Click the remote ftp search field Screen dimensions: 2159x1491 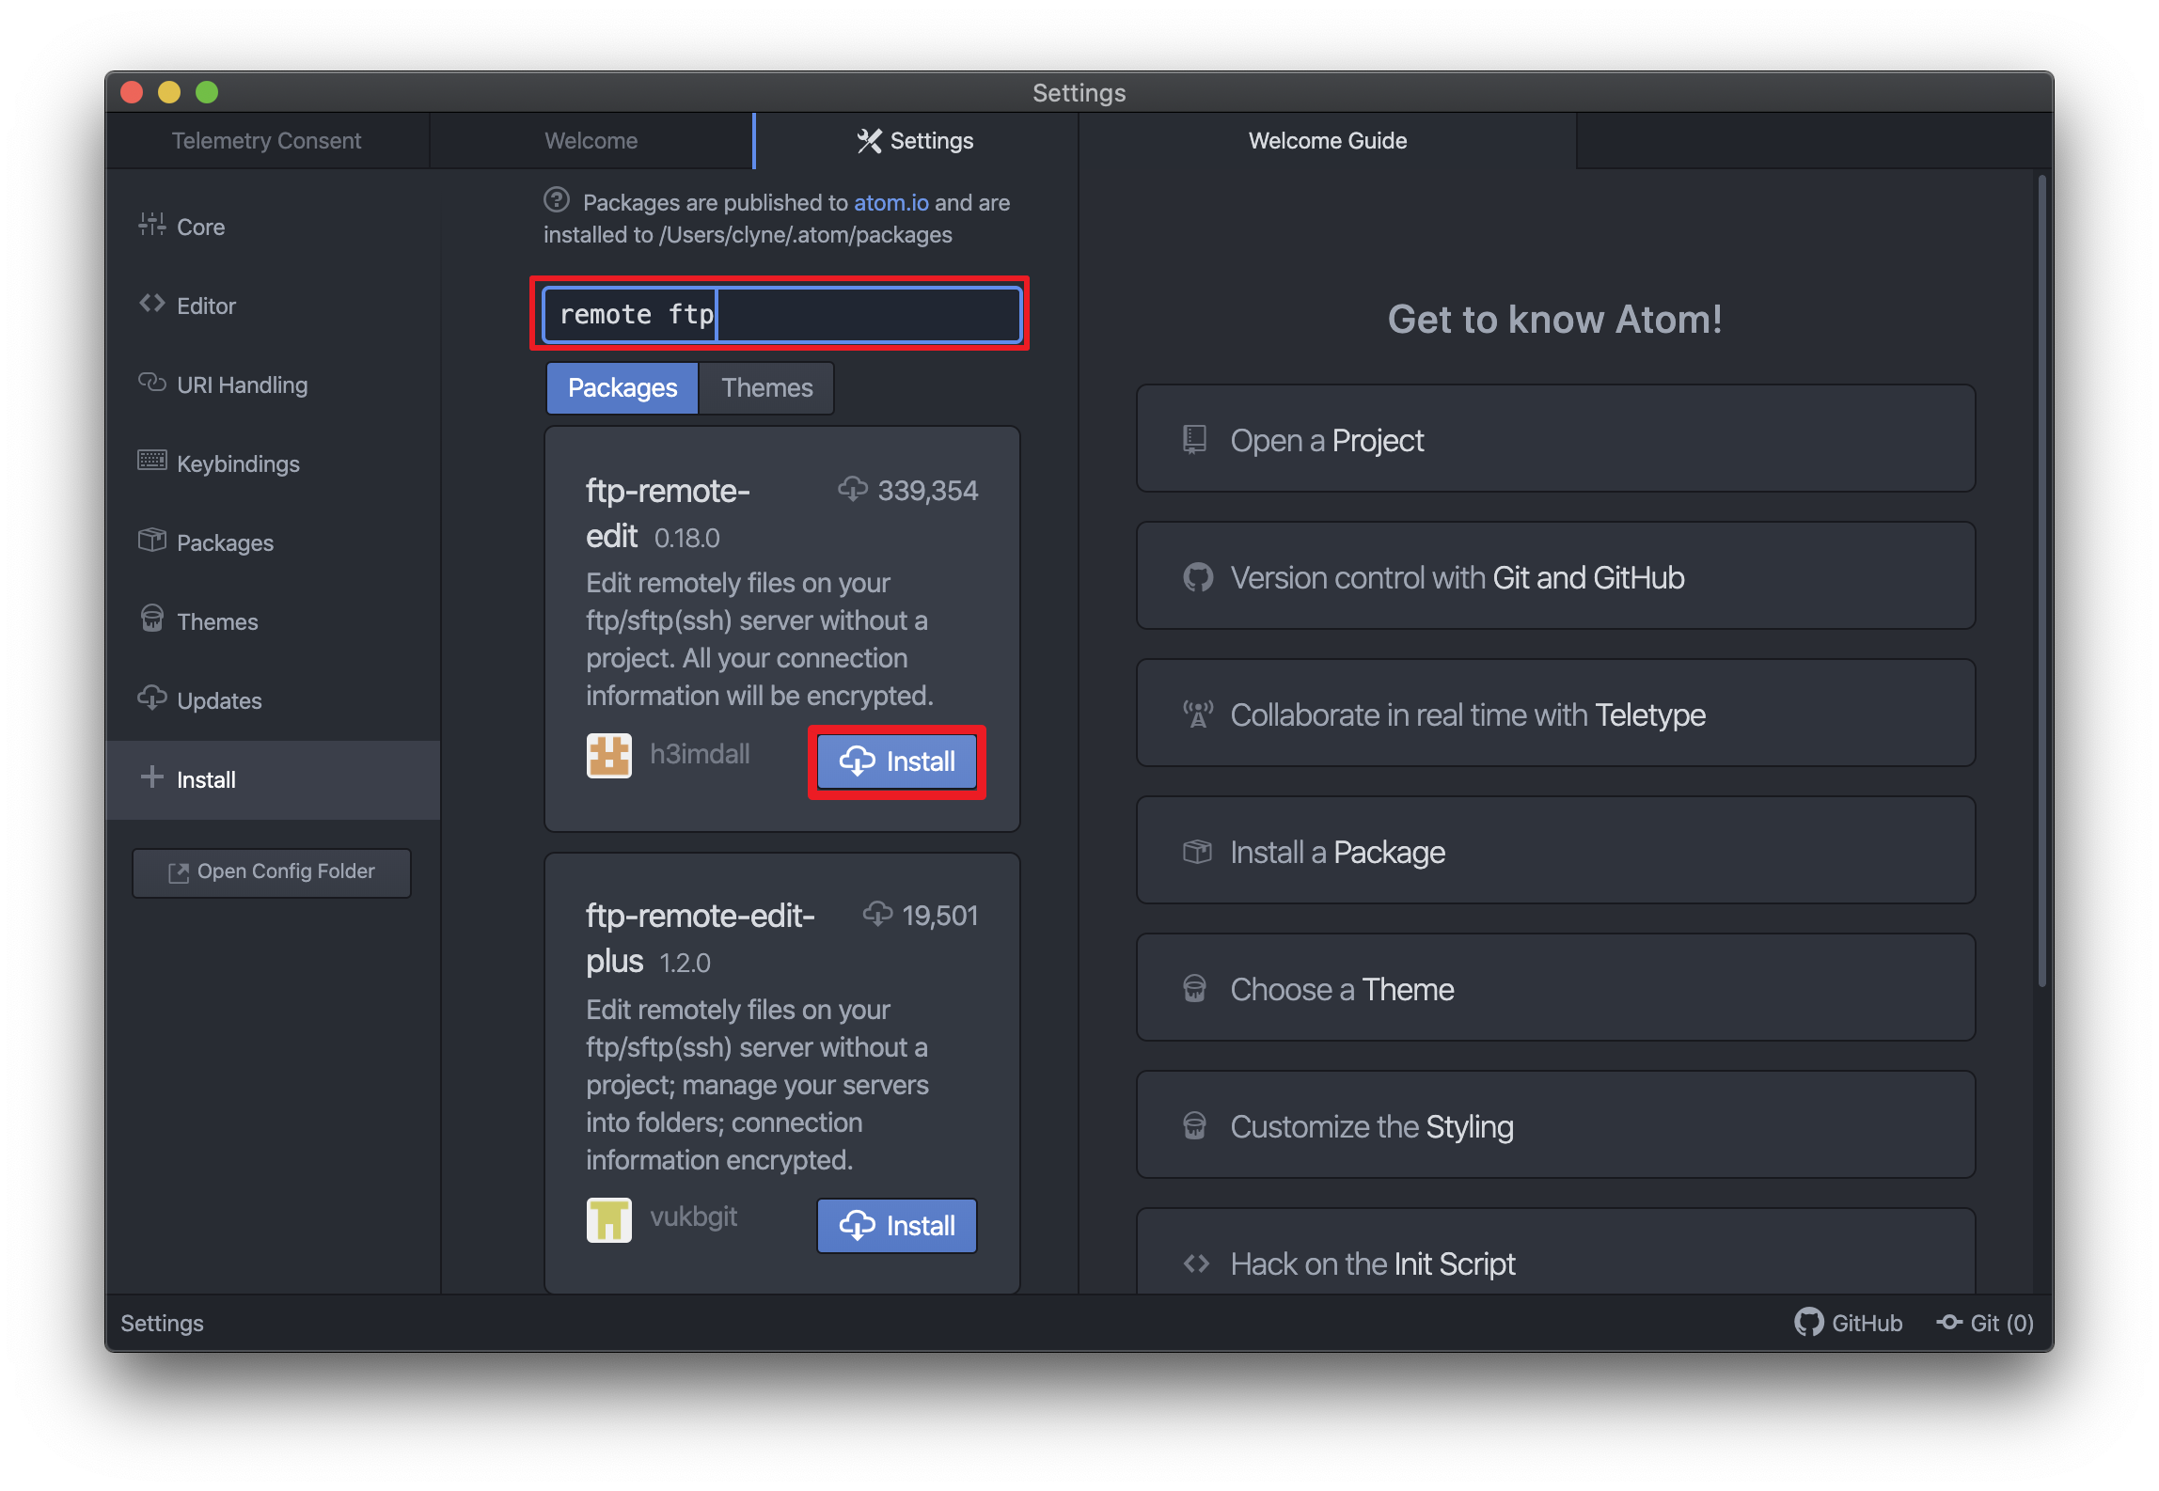pyautogui.click(x=780, y=315)
